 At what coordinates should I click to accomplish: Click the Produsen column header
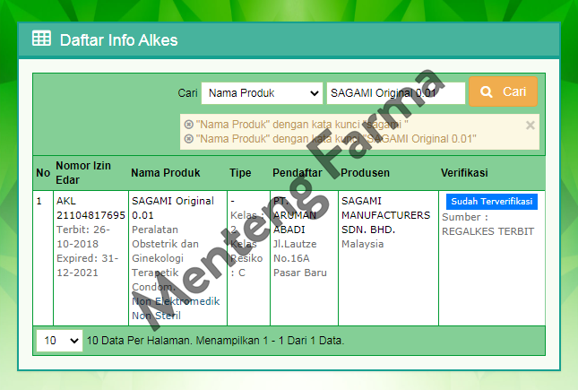tap(365, 173)
